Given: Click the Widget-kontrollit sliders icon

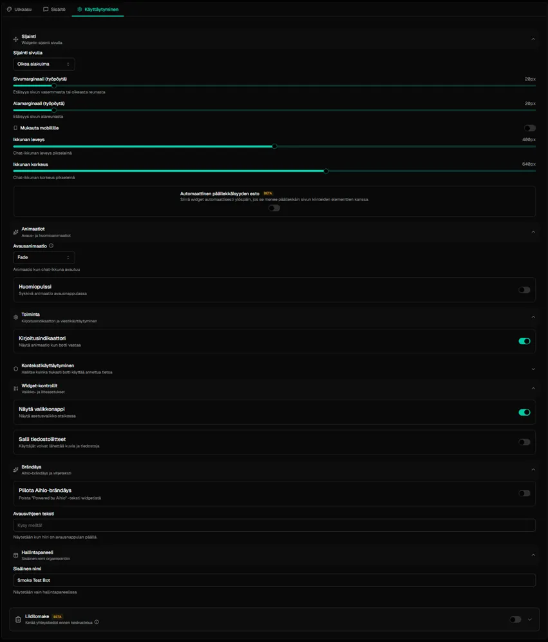Looking at the screenshot, I should coord(15,389).
